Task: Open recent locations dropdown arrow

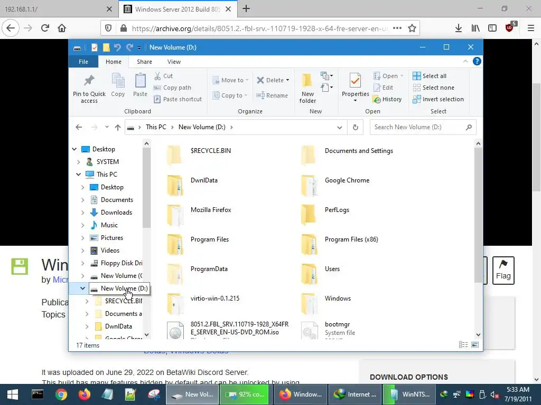Action: (x=107, y=127)
